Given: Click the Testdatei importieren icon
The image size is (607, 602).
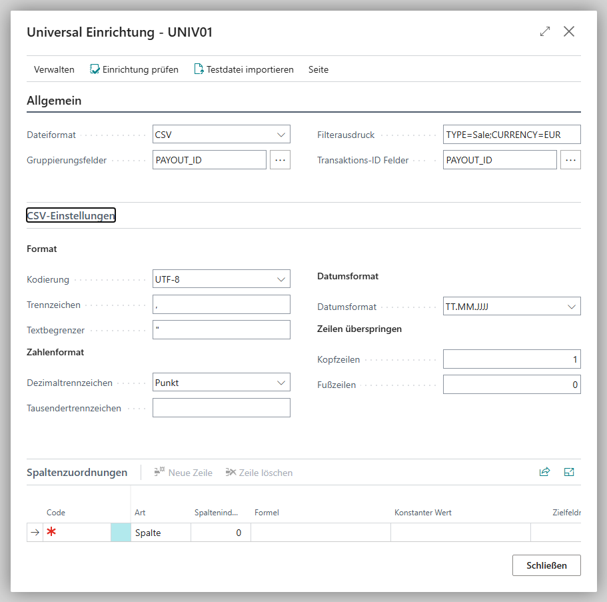Looking at the screenshot, I should [x=199, y=69].
